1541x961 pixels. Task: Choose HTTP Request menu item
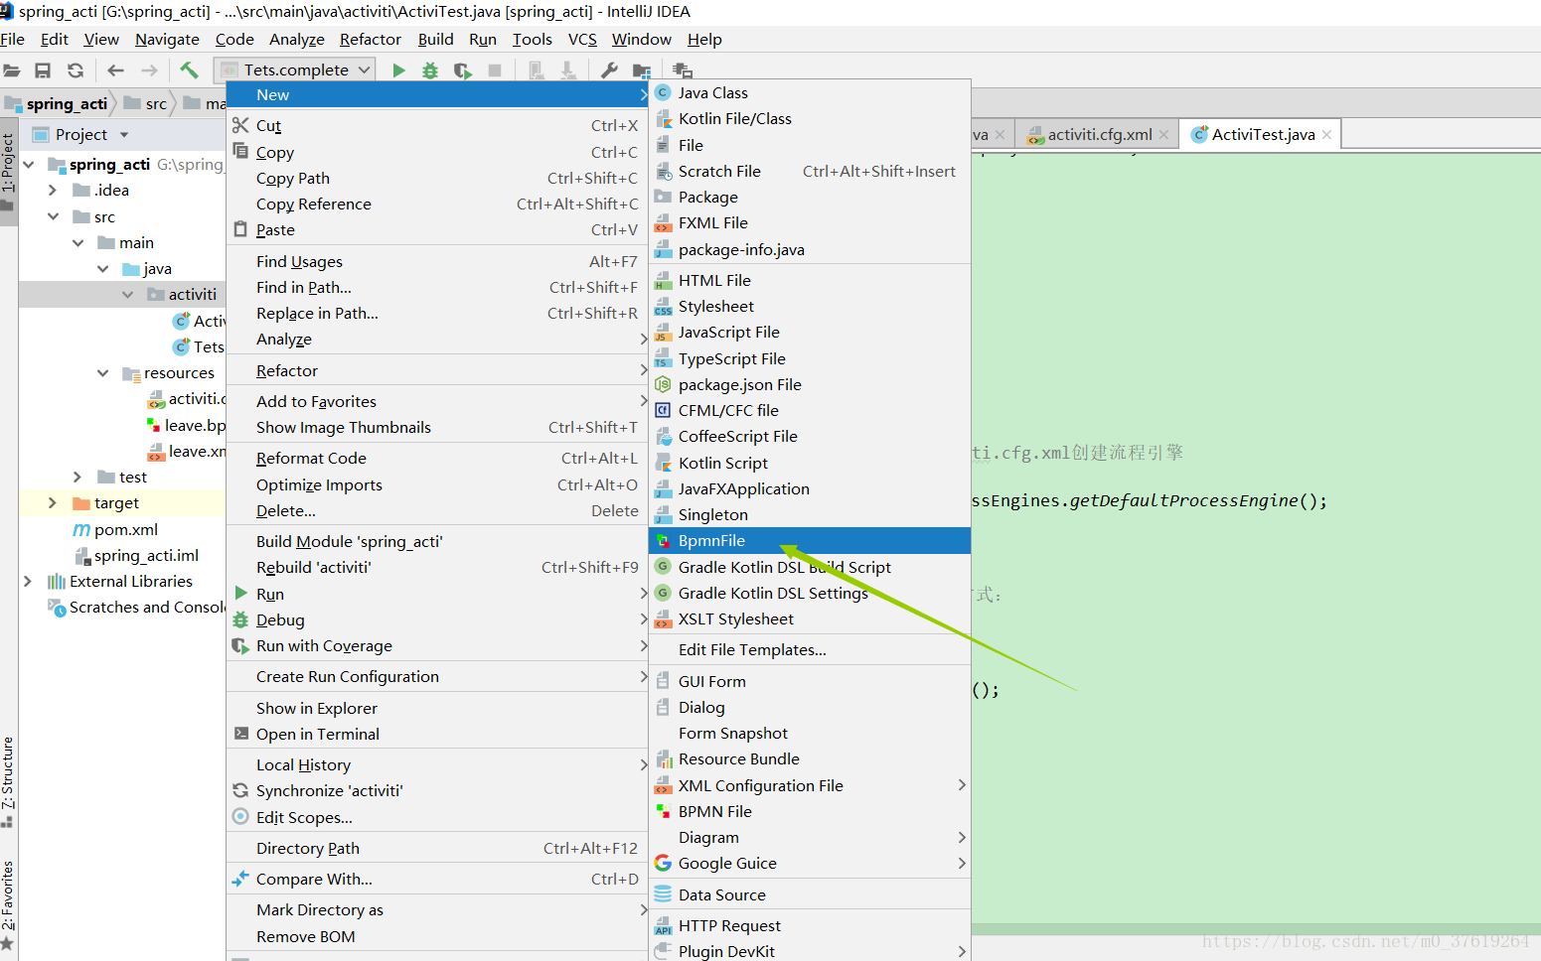810,926
